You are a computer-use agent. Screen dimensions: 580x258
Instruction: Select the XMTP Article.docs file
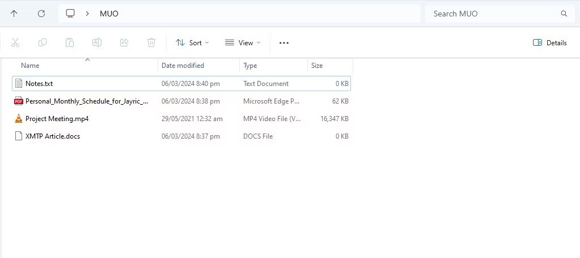53,136
